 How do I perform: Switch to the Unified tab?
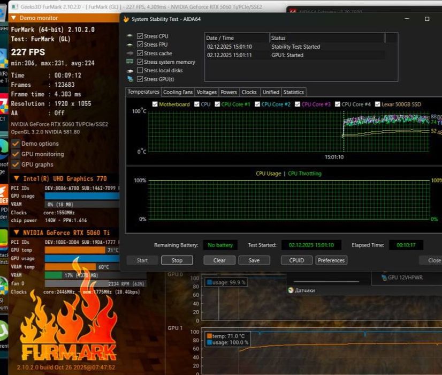(271, 92)
